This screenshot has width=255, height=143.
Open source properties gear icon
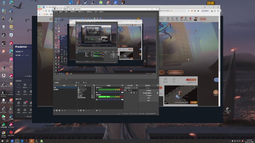pos(84,110)
